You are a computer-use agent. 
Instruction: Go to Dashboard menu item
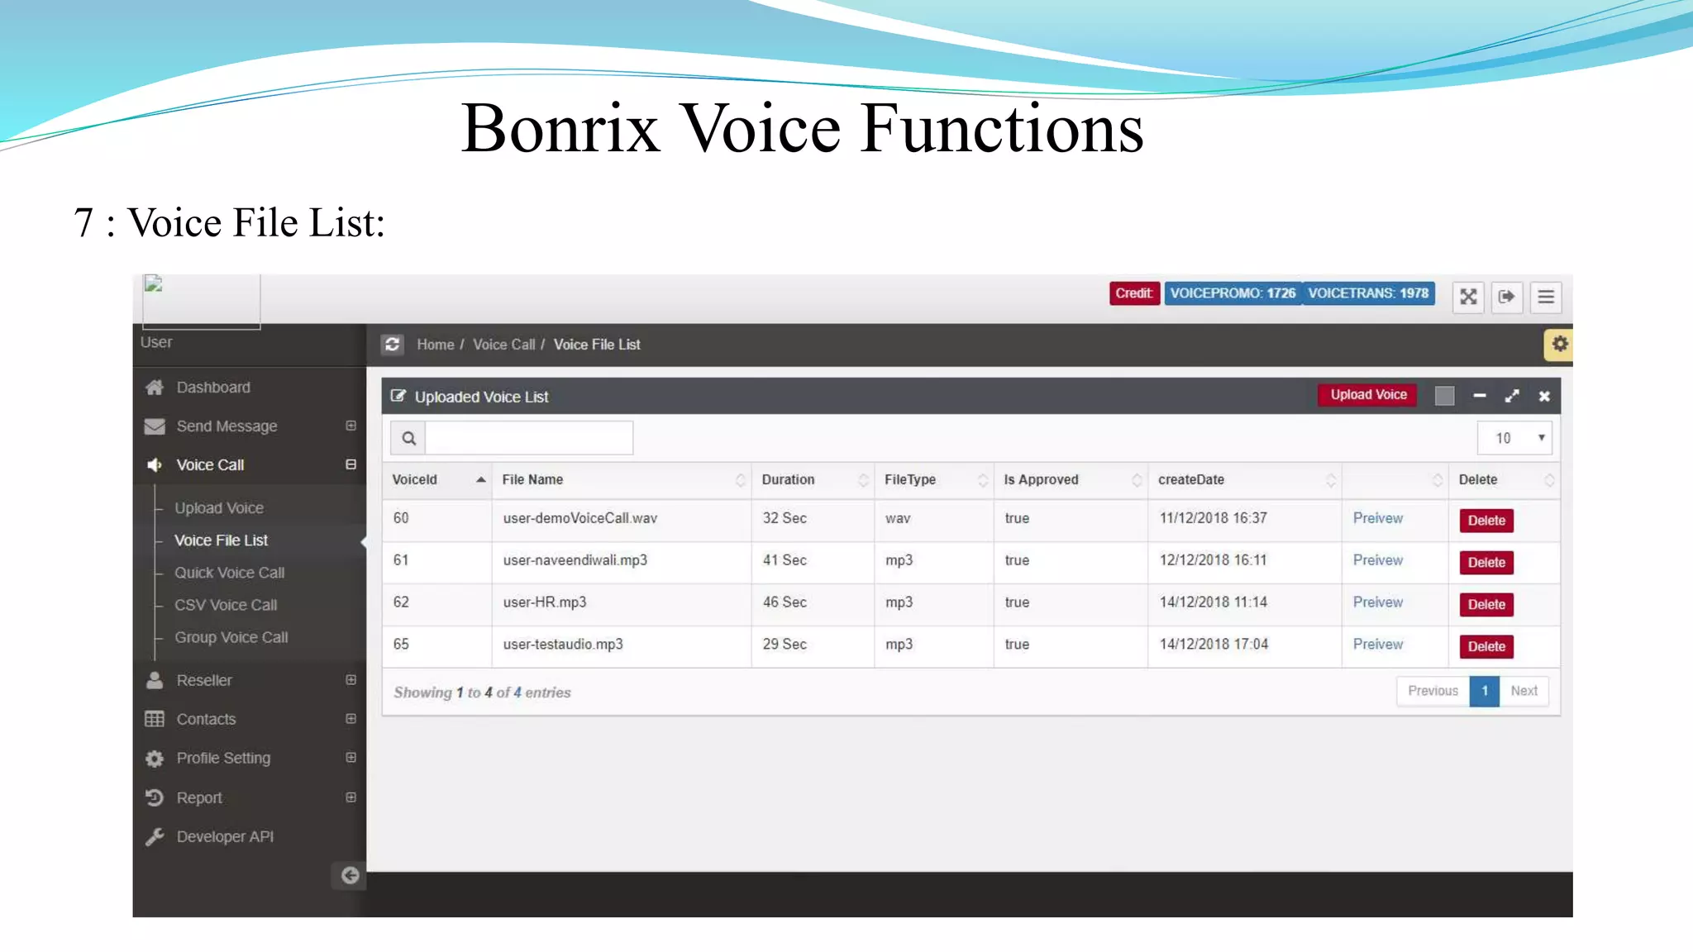pyautogui.click(x=213, y=387)
